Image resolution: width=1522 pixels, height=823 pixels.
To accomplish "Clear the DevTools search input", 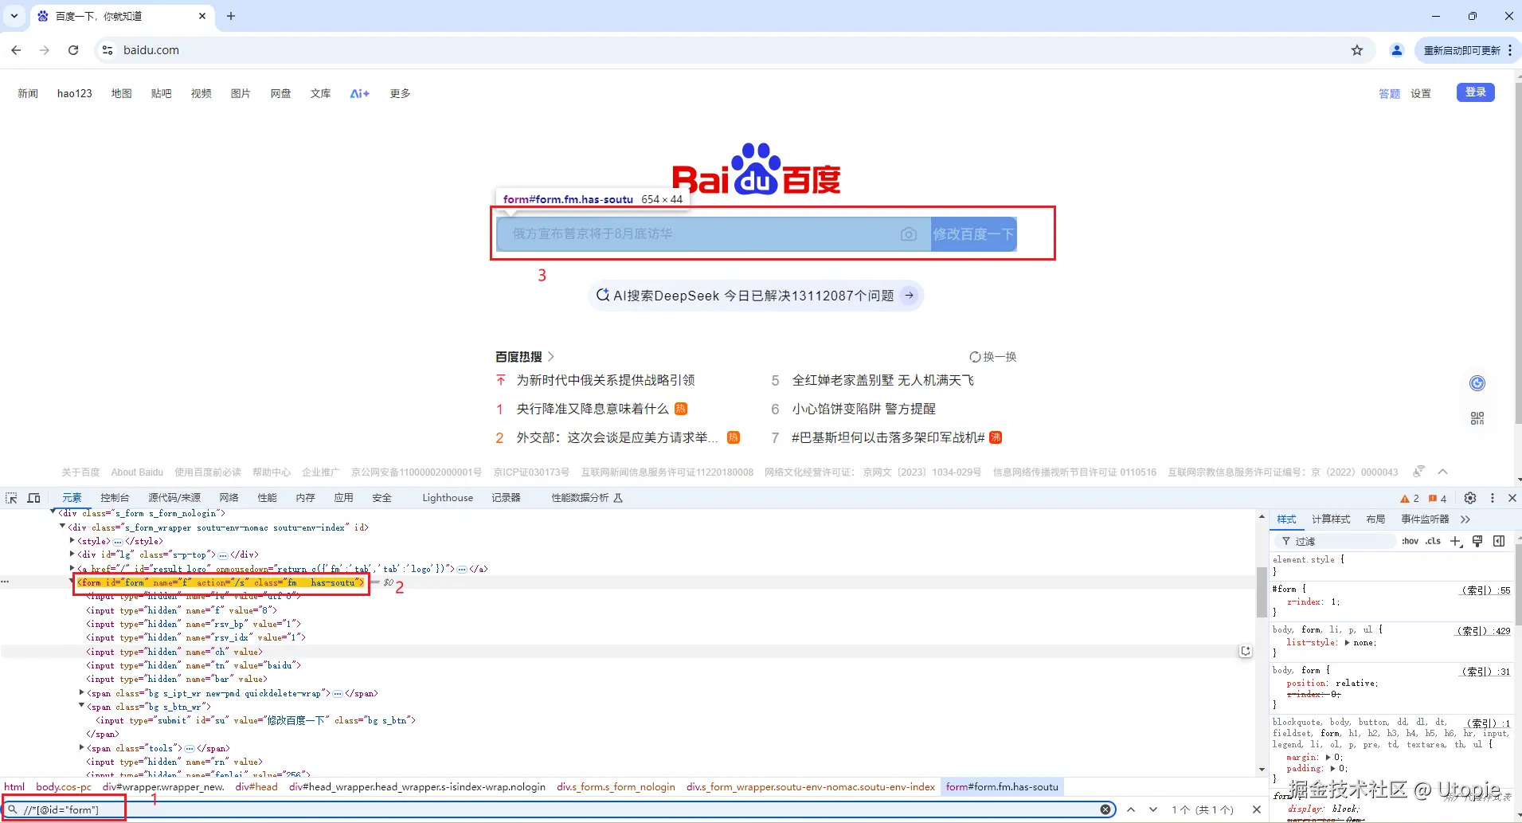I will (x=1105, y=809).
